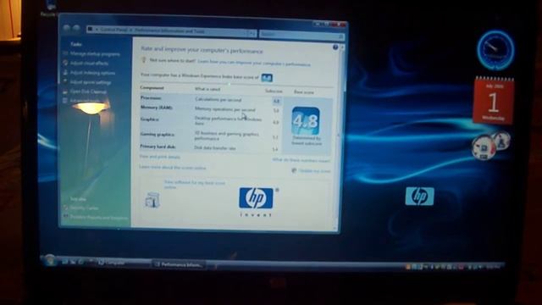Click Adjust visual effects shield icon
The height and width of the screenshot is (305, 542).
point(65,63)
